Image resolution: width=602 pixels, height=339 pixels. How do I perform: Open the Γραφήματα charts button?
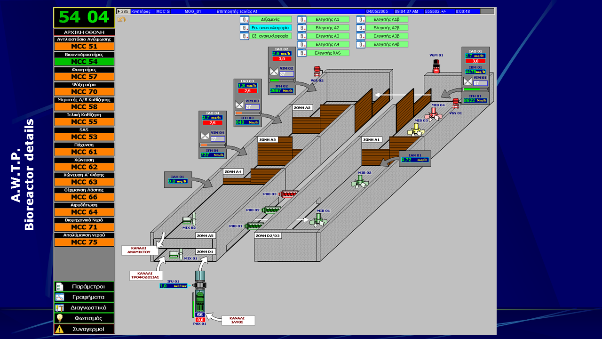[84, 297]
